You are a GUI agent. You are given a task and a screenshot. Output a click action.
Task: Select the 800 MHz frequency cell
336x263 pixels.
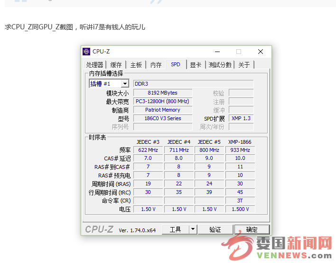point(209,150)
